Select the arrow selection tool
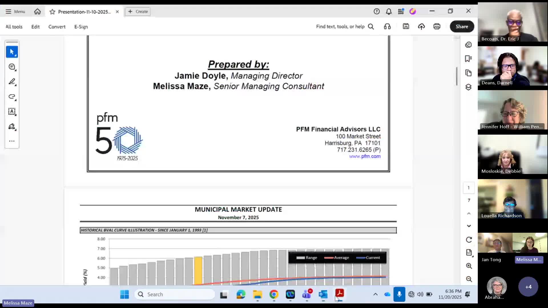Screen dimensions: 548x308 click(12, 52)
